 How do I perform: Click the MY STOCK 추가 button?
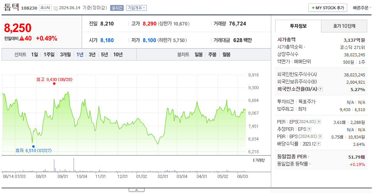328,8
